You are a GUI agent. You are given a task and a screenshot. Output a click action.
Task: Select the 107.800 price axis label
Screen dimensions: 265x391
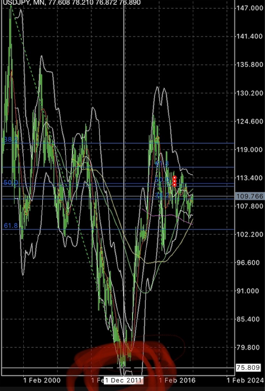click(250, 206)
